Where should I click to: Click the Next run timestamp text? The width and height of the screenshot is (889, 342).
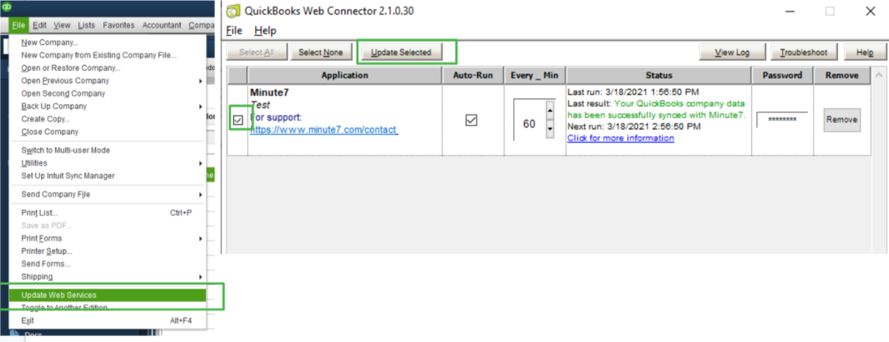click(x=634, y=126)
